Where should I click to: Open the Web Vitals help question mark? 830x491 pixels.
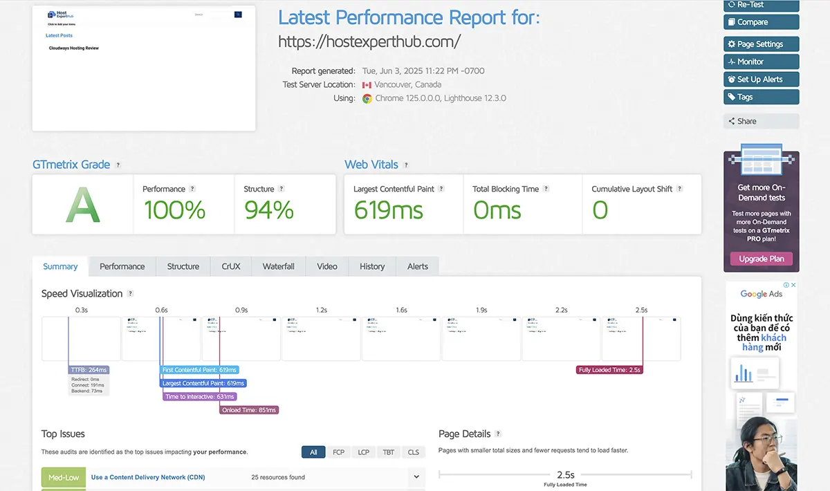pos(406,165)
